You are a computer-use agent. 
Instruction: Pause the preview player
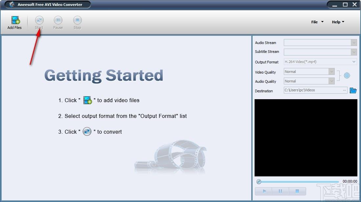(x=280, y=191)
